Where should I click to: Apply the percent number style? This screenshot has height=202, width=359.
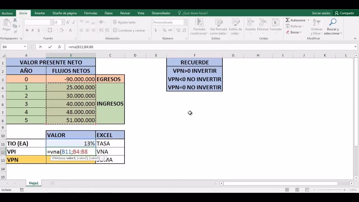(x=164, y=30)
